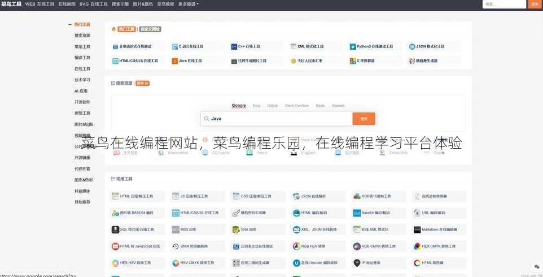Viewport: 543px width, 277px height.
Task: Go to 常用工具 in left sidebar
Action: click(82, 47)
